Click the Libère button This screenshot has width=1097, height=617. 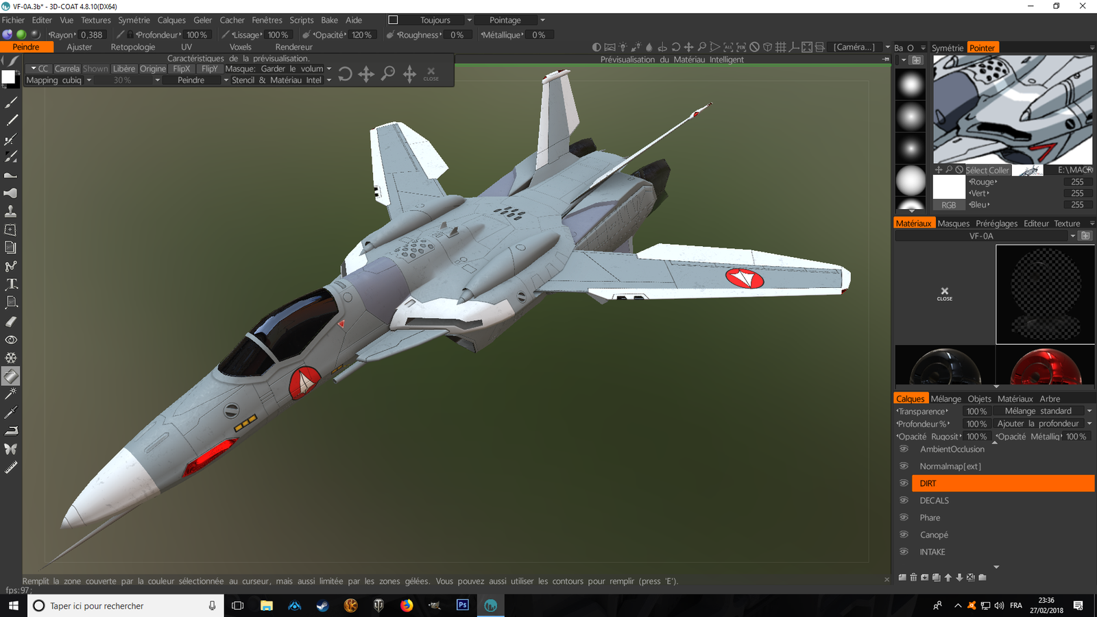124,69
